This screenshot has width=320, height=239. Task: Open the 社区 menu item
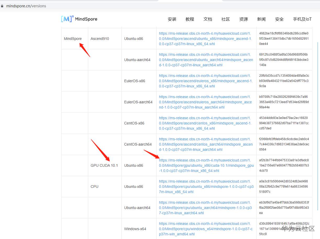(x=226, y=19)
